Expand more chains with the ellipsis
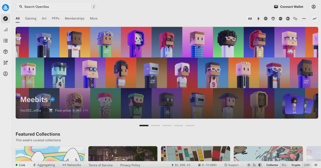The image size is (321, 168). (304, 19)
